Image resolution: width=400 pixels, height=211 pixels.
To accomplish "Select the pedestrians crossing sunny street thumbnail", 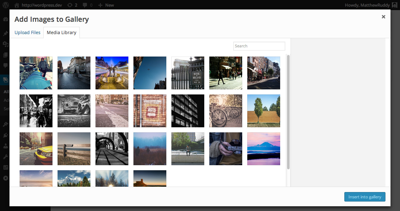I will tap(226, 73).
